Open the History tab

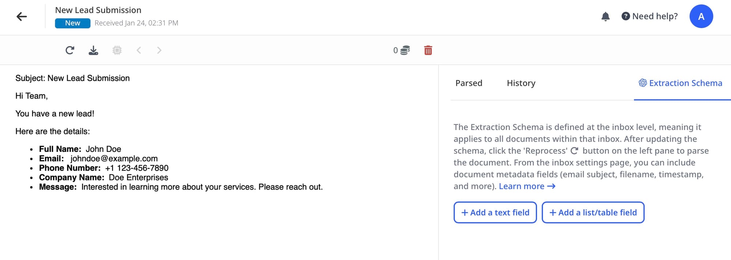pyautogui.click(x=521, y=83)
